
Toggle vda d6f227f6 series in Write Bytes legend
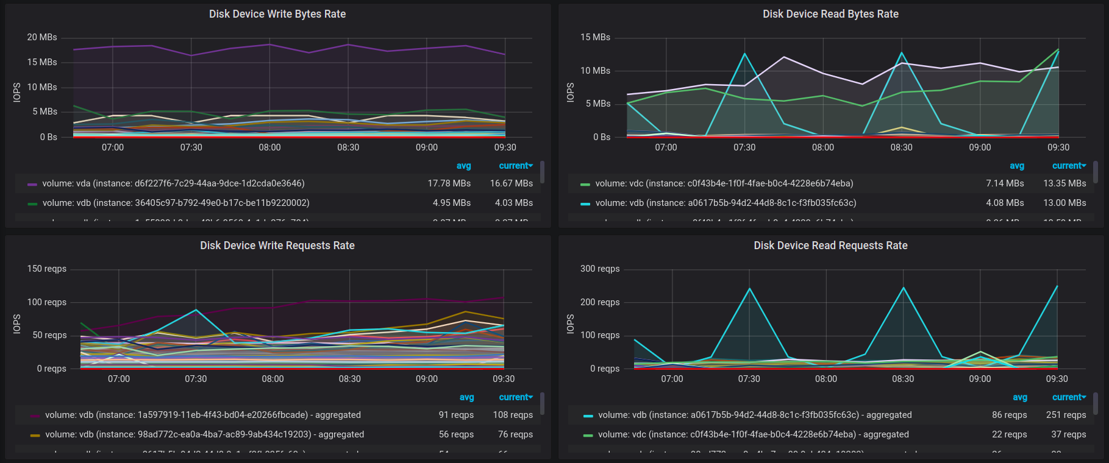[x=173, y=183]
